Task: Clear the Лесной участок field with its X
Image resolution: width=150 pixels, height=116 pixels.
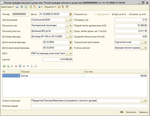Action: (71, 31)
